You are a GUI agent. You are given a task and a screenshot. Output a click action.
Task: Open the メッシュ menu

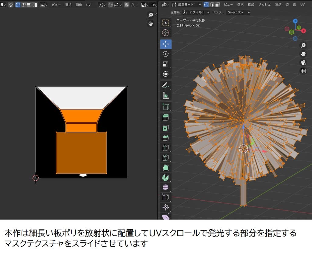click(264, 4)
